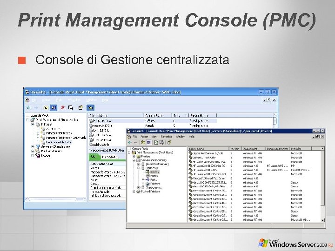Select Print Management root node in front tree

154,152
